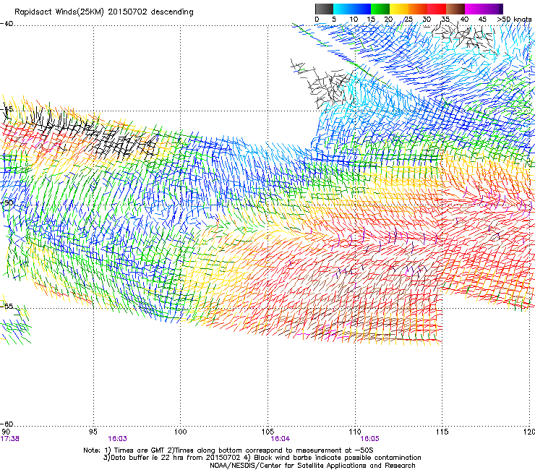Click the '110' longitude axis label
This screenshot has height=470, width=535.
coord(355,432)
